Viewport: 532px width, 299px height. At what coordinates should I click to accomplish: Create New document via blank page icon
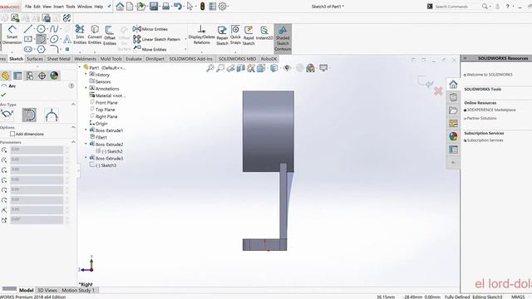[130, 6]
